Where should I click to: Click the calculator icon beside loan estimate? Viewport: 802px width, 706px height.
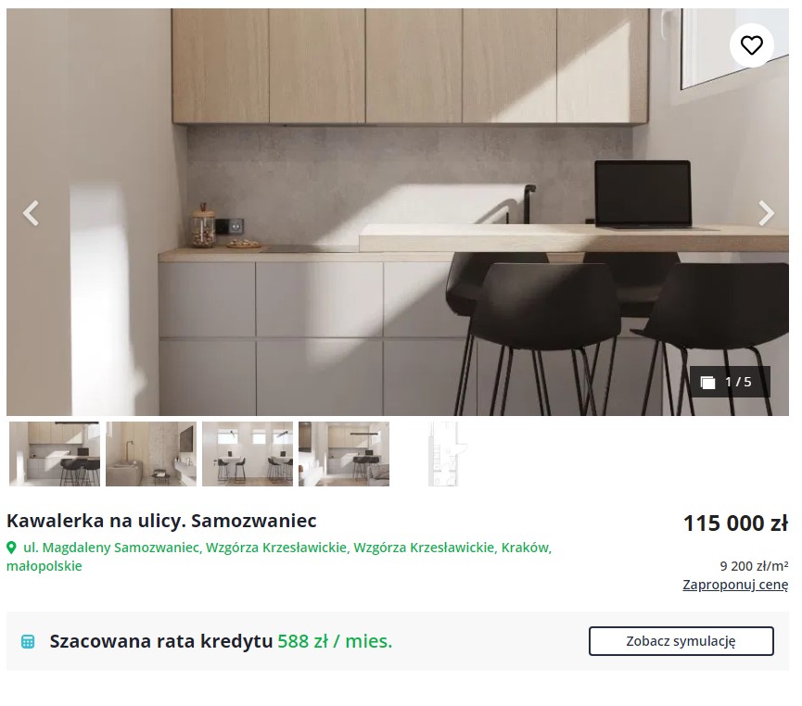[x=28, y=641]
